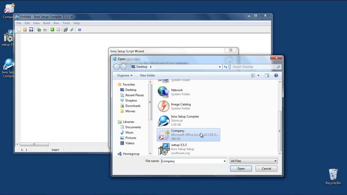Click the Pause toolbar icon
347x195 pixels.
point(58,30)
